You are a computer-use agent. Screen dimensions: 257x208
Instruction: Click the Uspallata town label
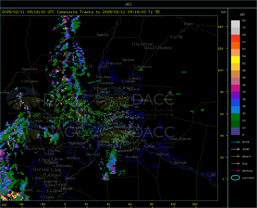[x=29, y=69]
